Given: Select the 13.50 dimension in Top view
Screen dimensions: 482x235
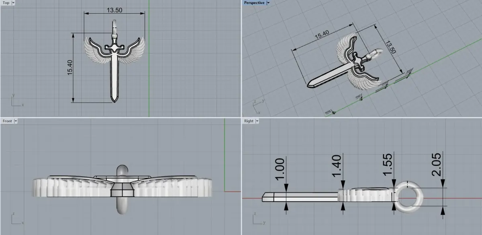Looking at the screenshot, I should pos(115,10).
